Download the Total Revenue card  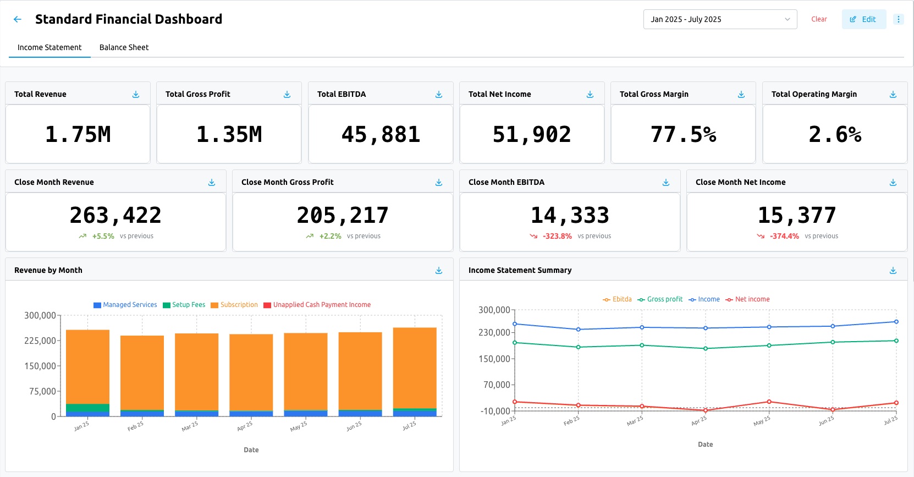136,95
